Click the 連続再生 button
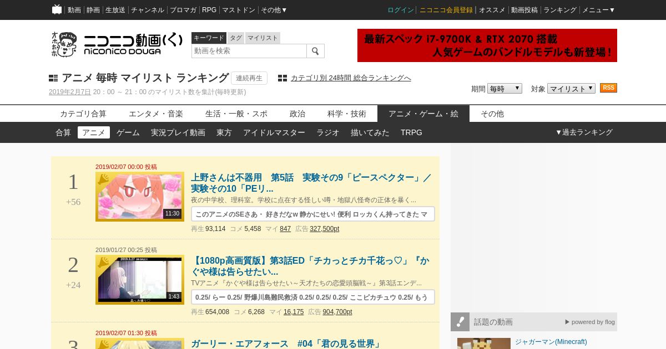Image resolution: width=666 pixels, height=349 pixels. click(249, 78)
